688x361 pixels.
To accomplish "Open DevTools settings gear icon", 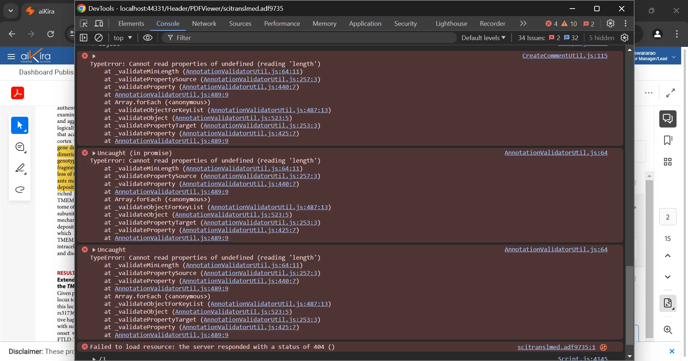I will [x=610, y=24].
